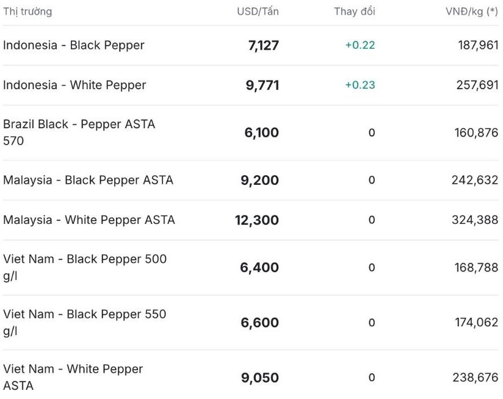Click the Thị trường column header
Screen dimensions: 503x399
tap(27, 12)
